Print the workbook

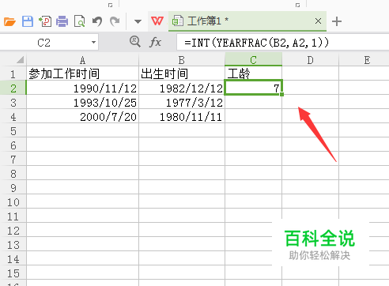(62, 21)
